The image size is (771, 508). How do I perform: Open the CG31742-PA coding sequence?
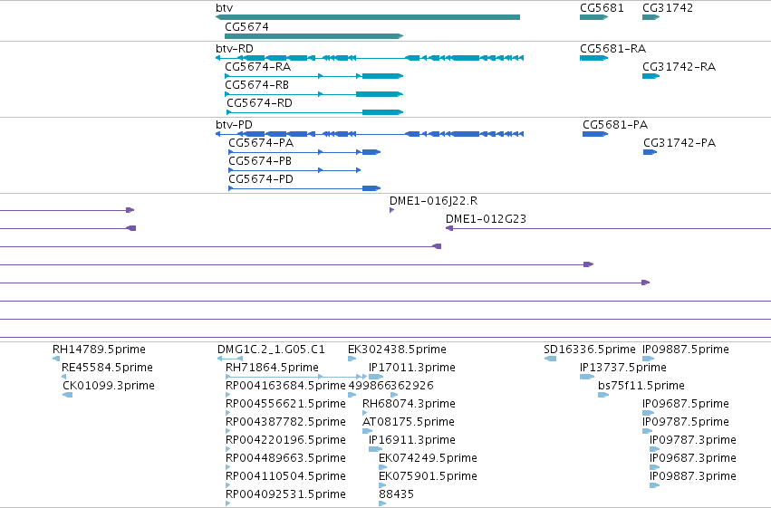650,152
